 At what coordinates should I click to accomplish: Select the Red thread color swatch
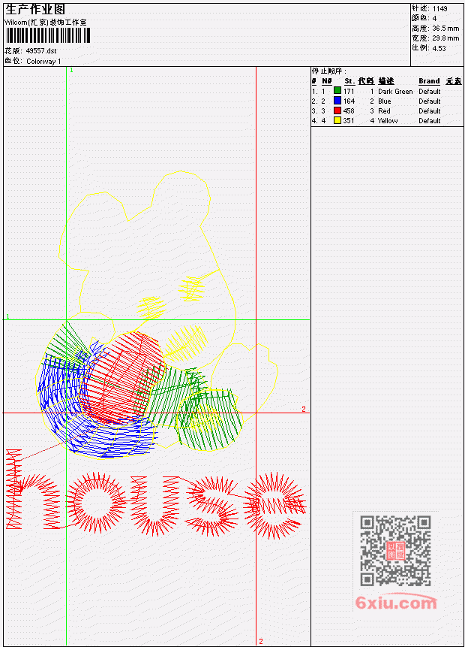click(337, 110)
